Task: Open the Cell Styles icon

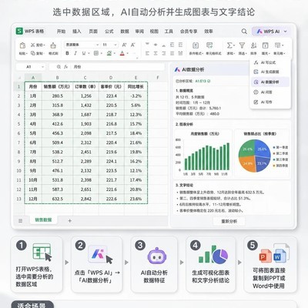Action: [209, 45]
